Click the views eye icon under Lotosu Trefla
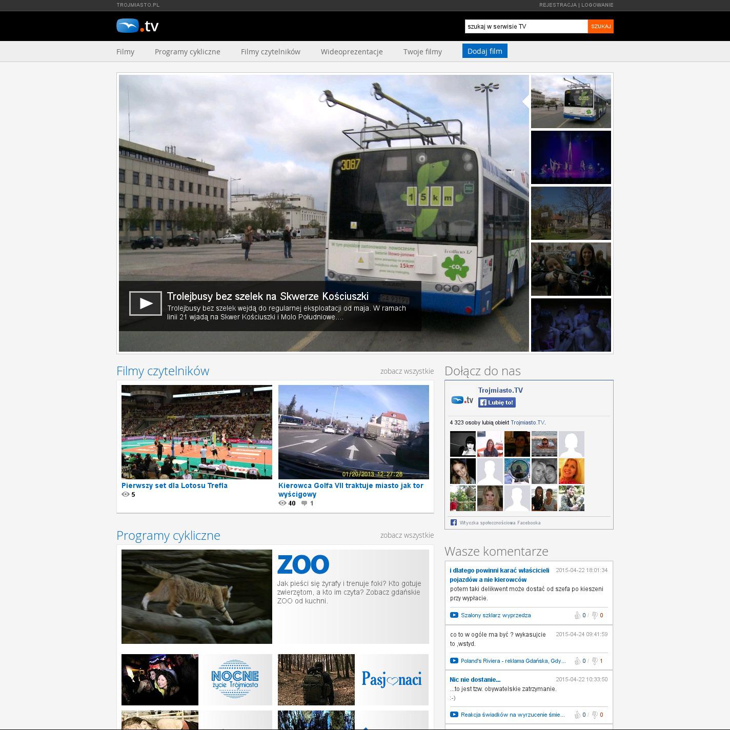Viewport: 730px width, 730px height. click(x=126, y=495)
